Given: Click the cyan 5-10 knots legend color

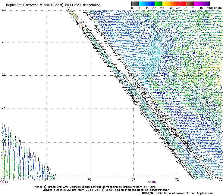Looking at the screenshot, I should (x=143, y=4).
